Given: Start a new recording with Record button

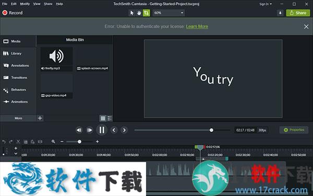Looking at the screenshot, I should pos(13,13).
